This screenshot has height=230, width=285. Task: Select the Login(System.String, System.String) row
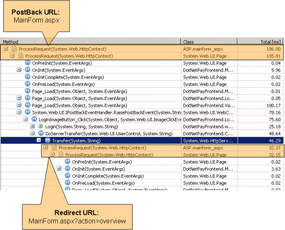(x=142, y=127)
